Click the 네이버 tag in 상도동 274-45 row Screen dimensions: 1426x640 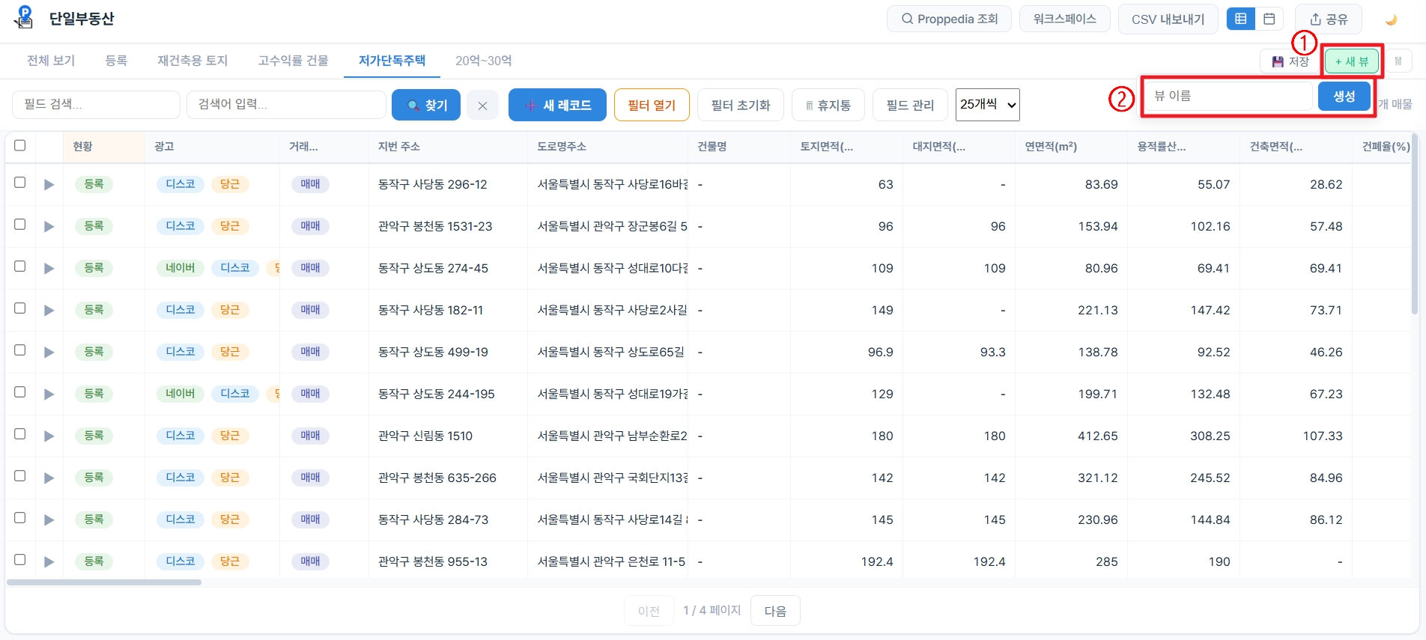point(180,268)
